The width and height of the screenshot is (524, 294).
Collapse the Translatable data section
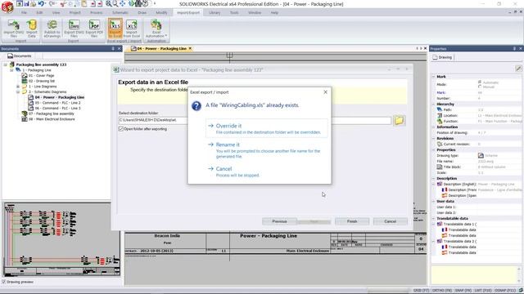pyautogui.click(x=434, y=218)
